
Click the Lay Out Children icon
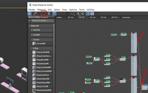point(82,14)
